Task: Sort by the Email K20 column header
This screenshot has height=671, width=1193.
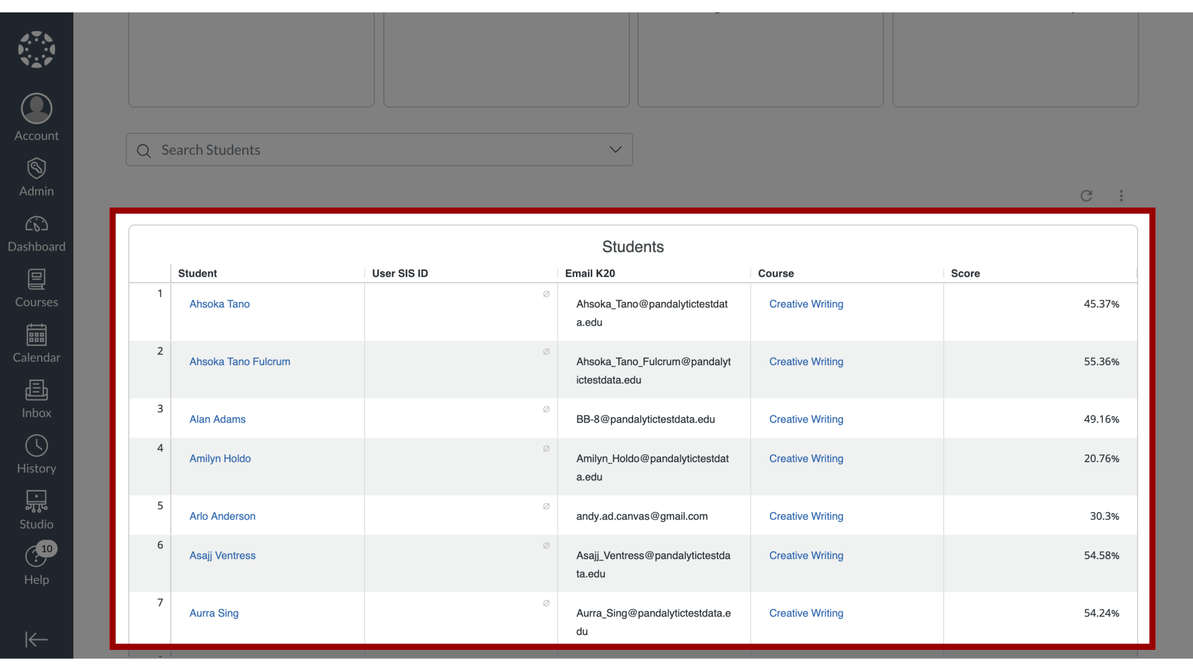Action: click(x=590, y=273)
